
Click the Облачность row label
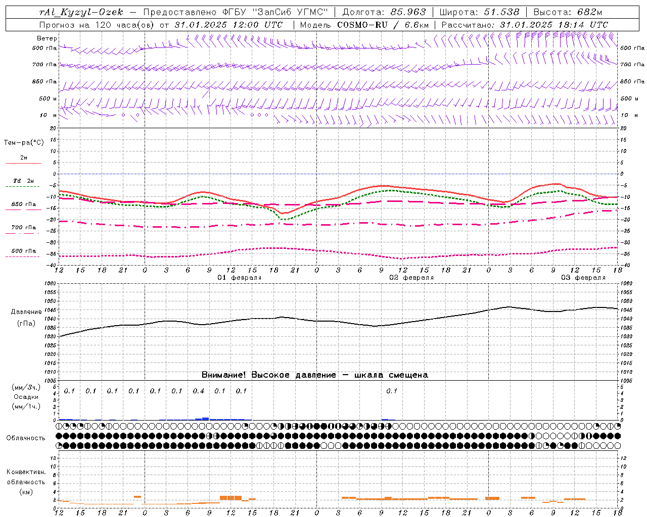(26, 438)
